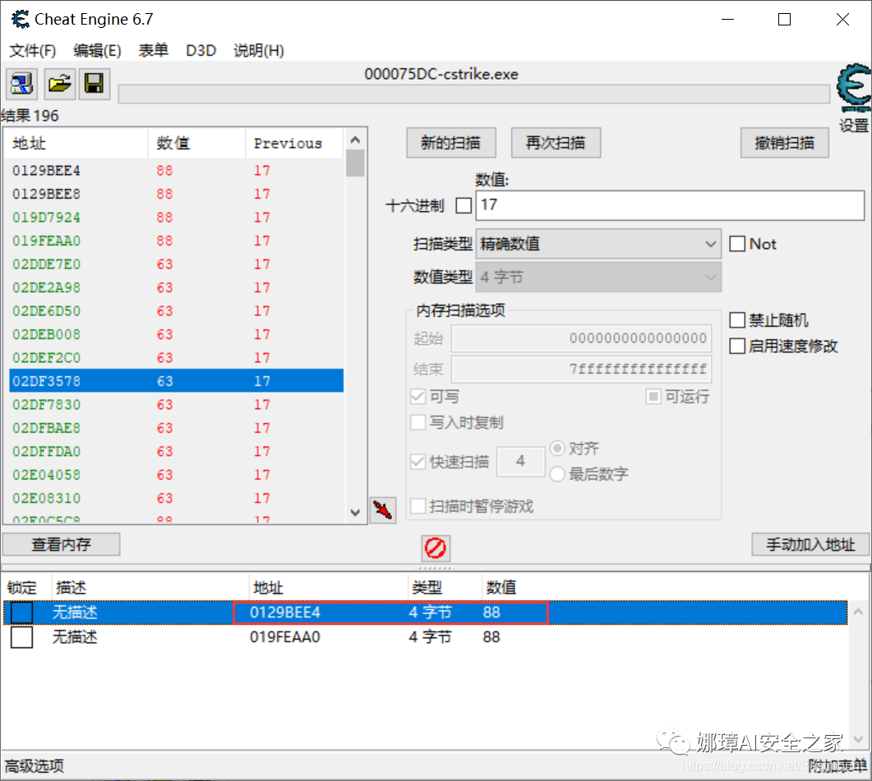Click value 88 of 019FEAA0 entry

tap(491, 637)
